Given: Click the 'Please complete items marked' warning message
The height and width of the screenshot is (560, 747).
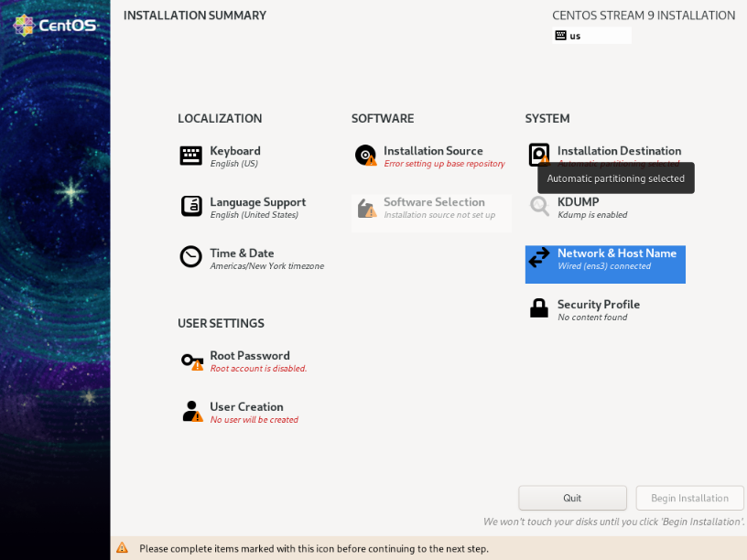Looking at the screenshot, I should coord(314,549).
